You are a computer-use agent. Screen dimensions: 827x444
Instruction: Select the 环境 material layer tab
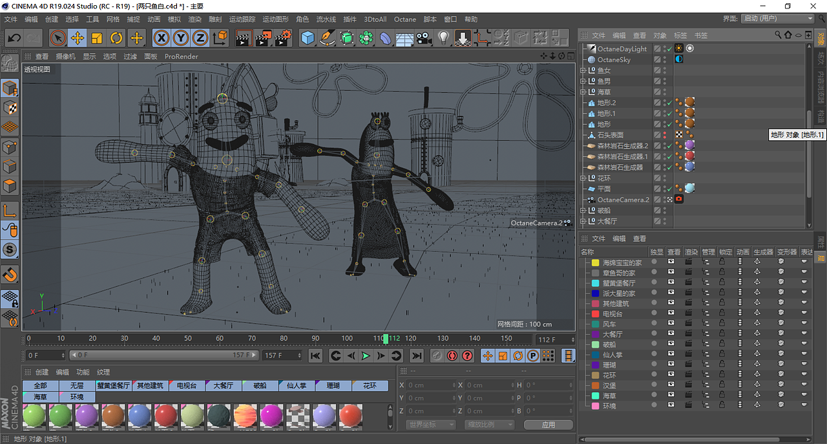(77, 396)
